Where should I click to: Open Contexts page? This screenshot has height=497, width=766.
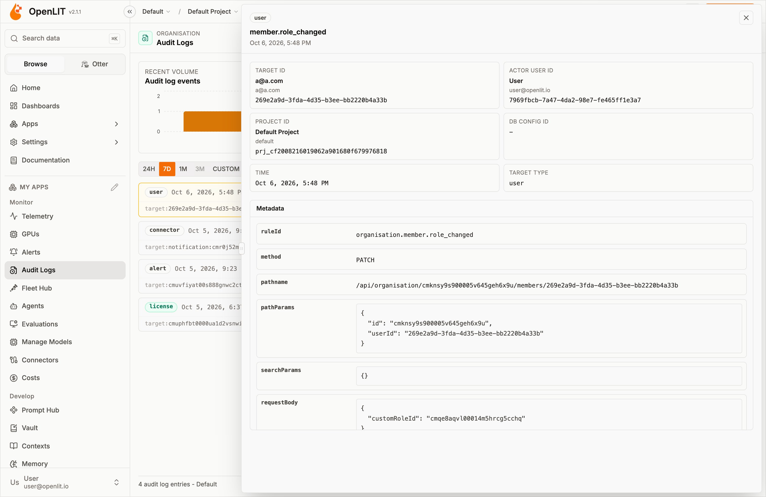coord(65,446)
